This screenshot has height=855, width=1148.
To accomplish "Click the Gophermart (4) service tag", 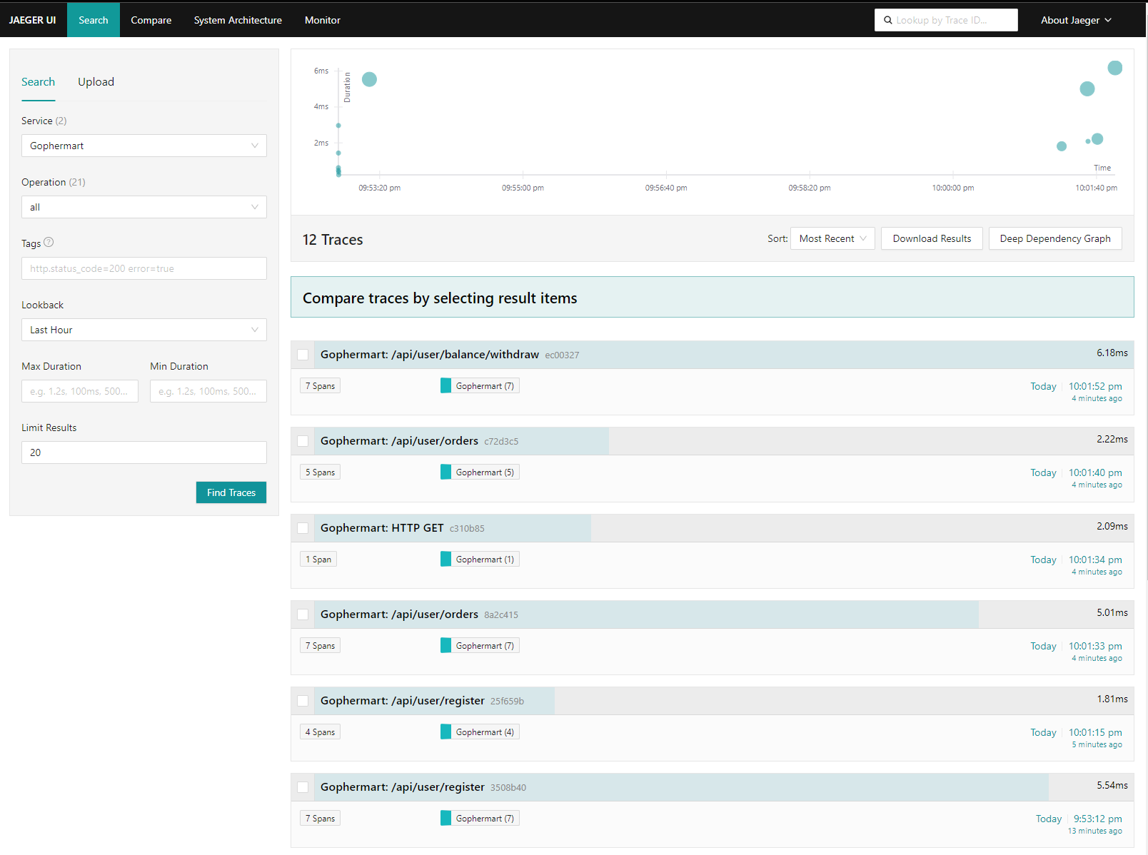I will [x=480, y=732].
